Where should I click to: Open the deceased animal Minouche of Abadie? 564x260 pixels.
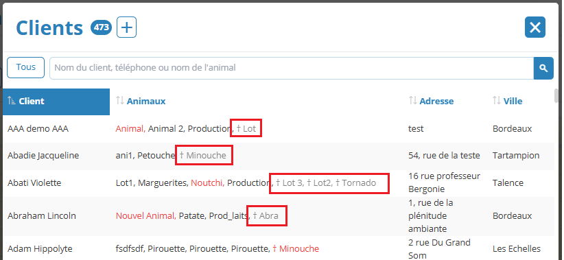coord(203,155)
